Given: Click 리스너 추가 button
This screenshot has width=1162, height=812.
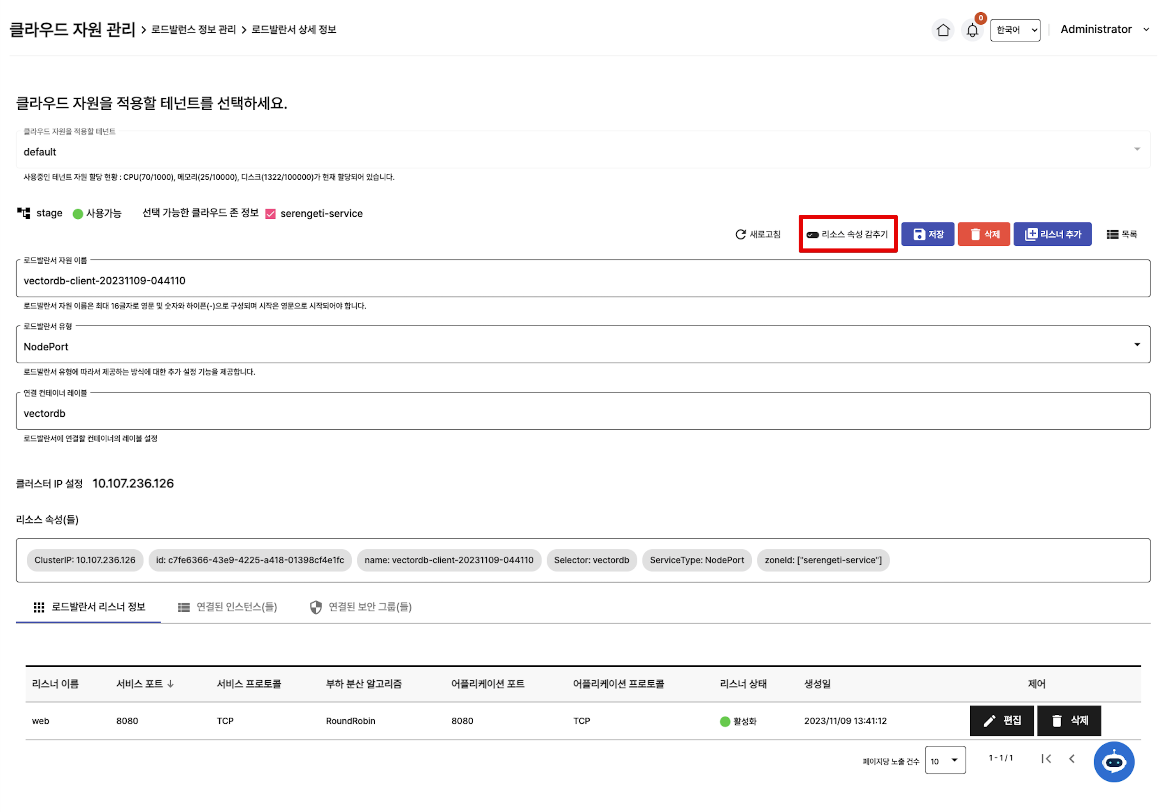Looking at the screenshot, I should click(x=1052, y=234).
